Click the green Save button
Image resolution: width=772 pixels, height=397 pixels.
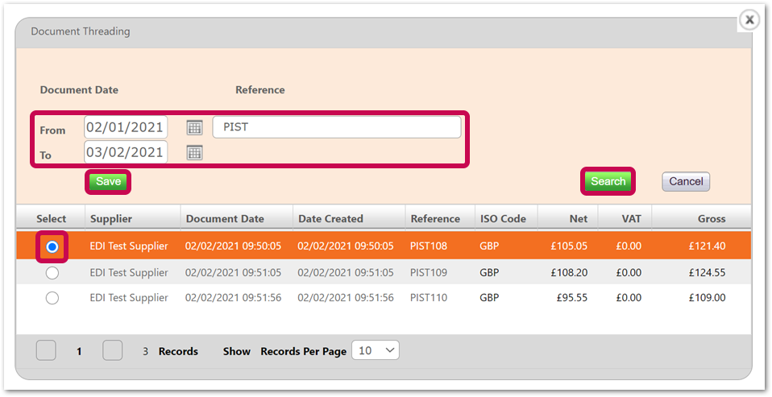coord(108,181)
